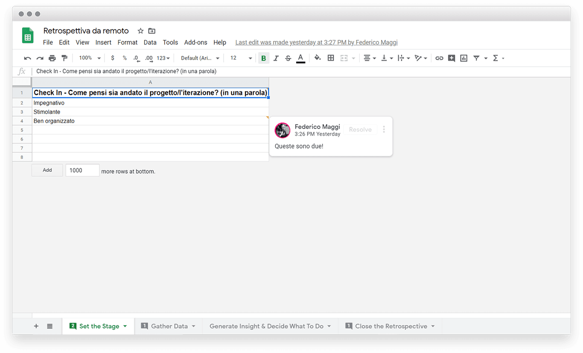Click the rows count input field
The height and width of the screenshot is (353, 583).
coord(82,170)
